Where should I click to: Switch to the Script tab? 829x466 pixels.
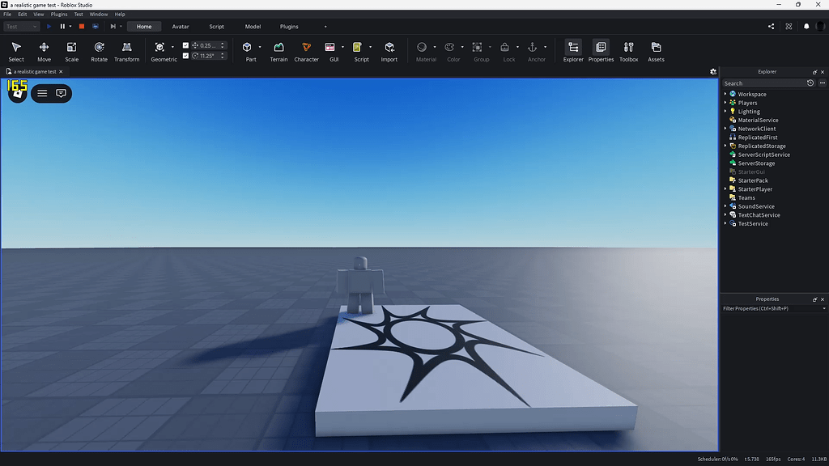216,27
